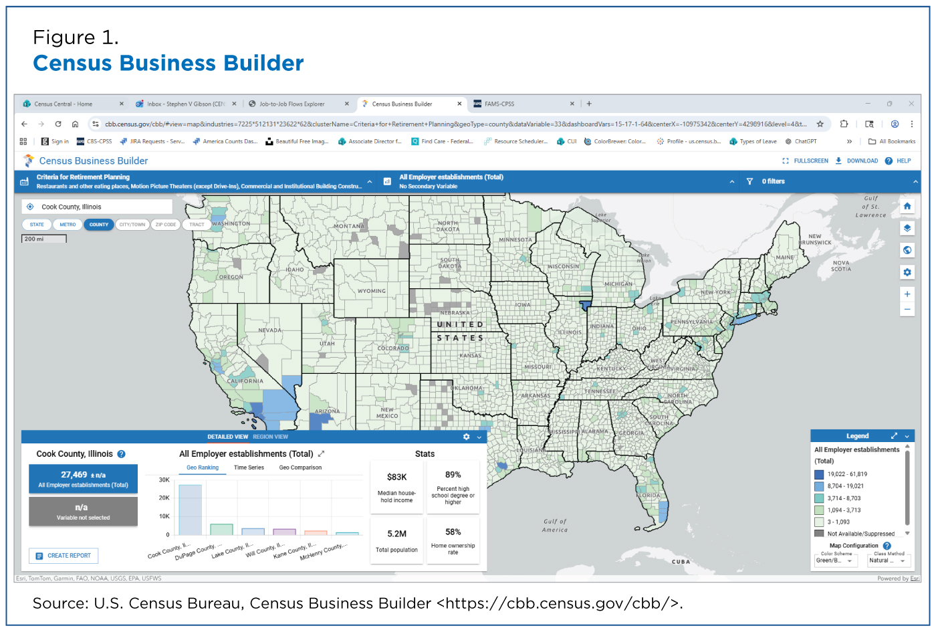This screenshot has width=936, height=632.
Task: Open the Color Scheme dropdown
Action: coord(836,560)
